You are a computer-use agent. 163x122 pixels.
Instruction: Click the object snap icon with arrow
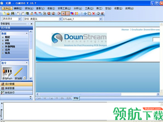tap(59, 14)
